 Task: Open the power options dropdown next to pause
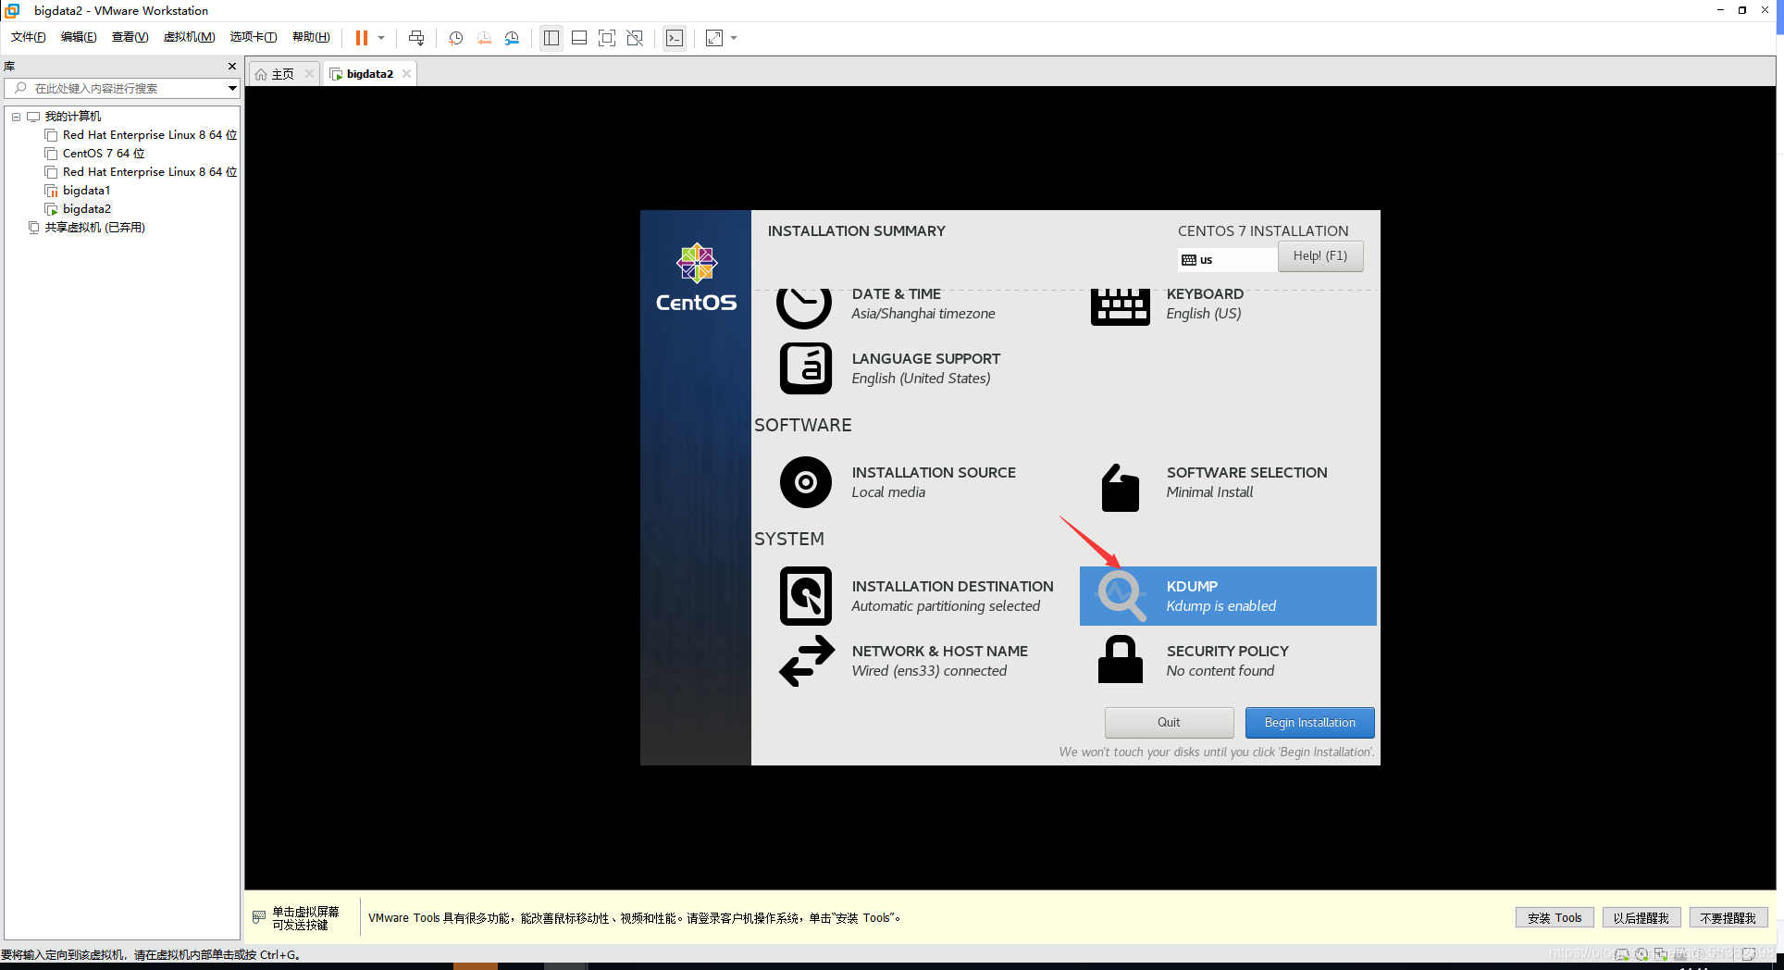point(381,38)
